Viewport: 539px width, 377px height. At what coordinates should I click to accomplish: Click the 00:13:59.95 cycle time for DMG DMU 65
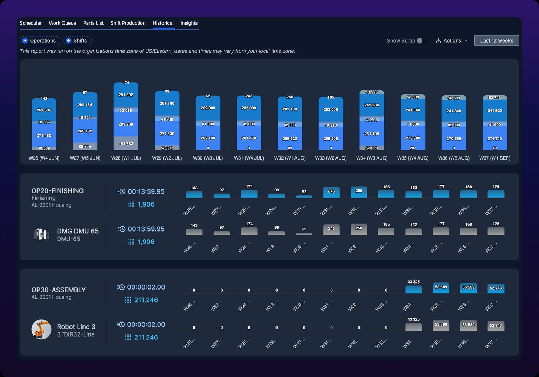tap(146, 229)
